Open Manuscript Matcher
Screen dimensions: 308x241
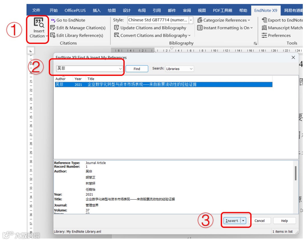point(282,28)
